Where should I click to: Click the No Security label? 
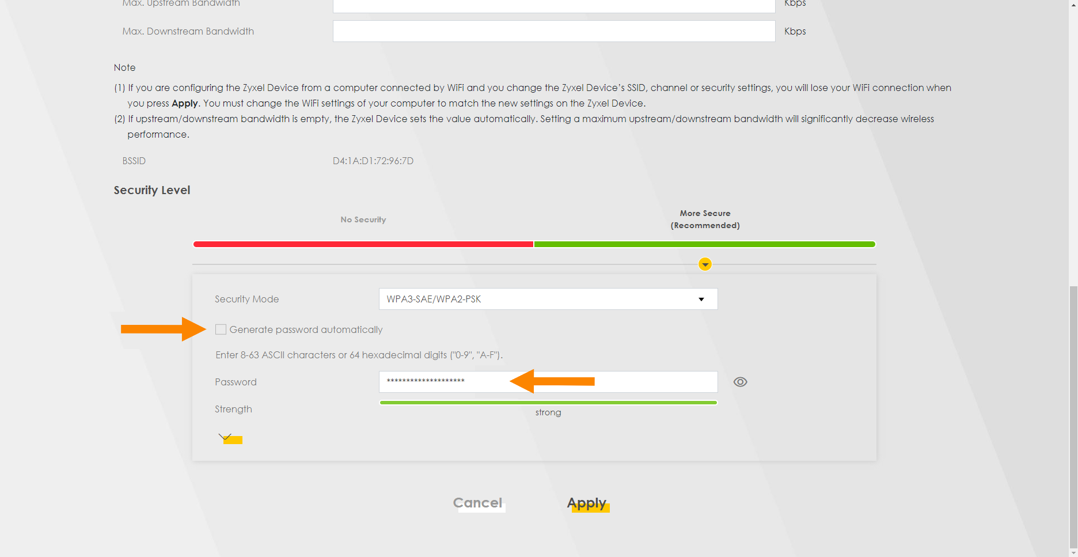363,219
